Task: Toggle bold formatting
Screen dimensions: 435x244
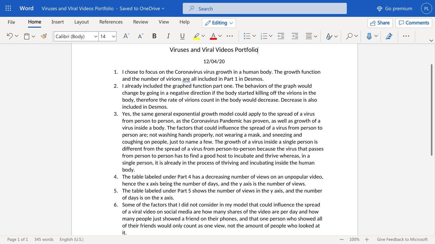Action: point(154,36)
